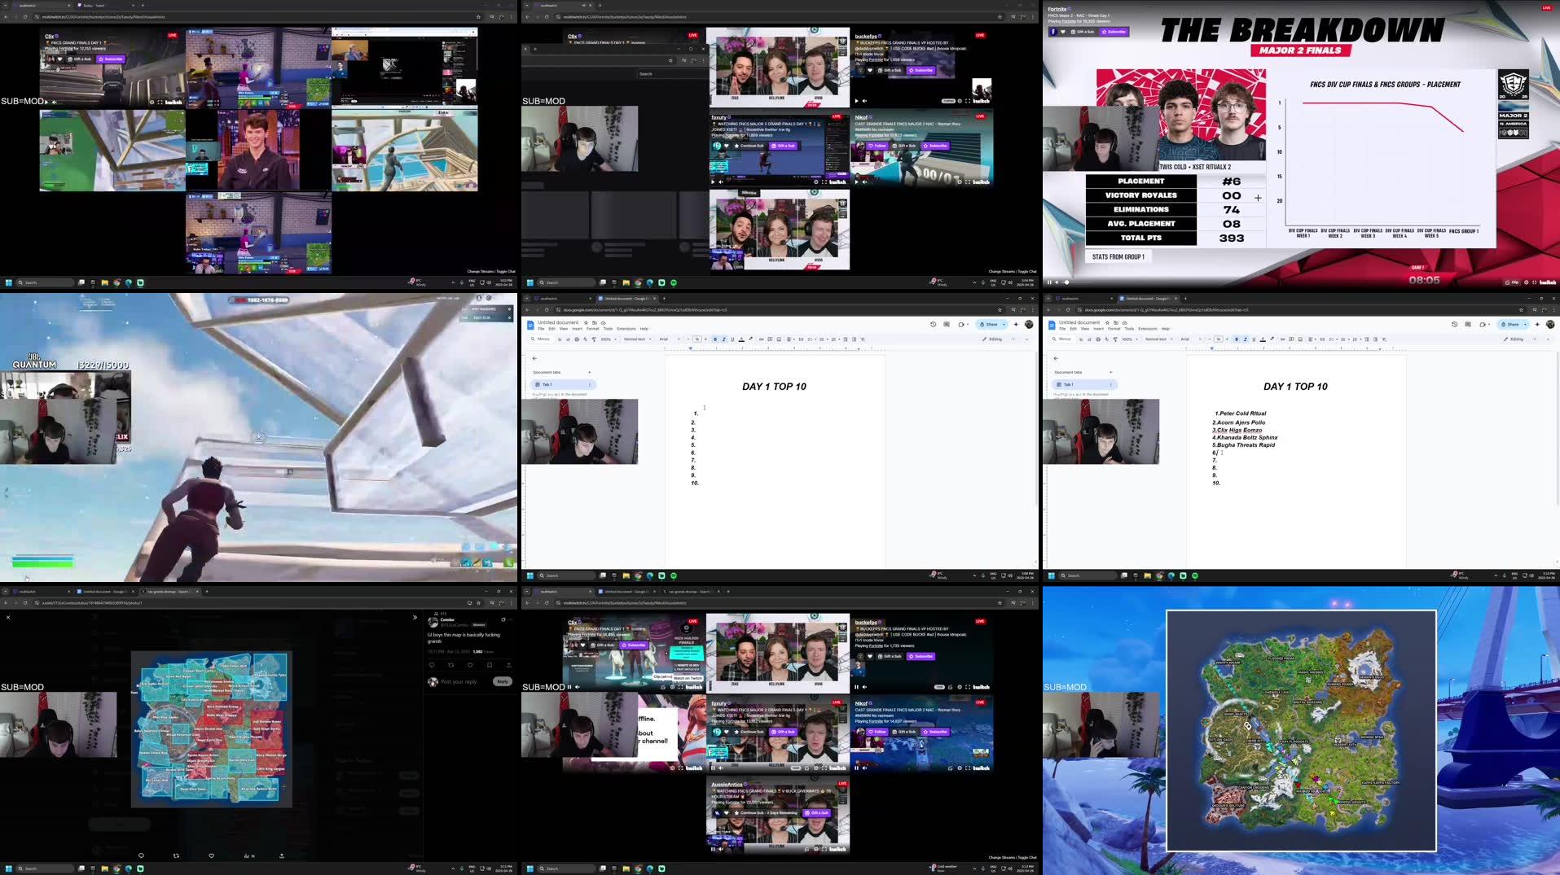Collapse the toolbar chevron in empty-list Docs window
1560x875 pixels.
point(1026,339)
